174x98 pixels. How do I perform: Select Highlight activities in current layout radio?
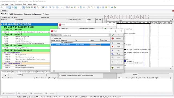pos(60,75)
